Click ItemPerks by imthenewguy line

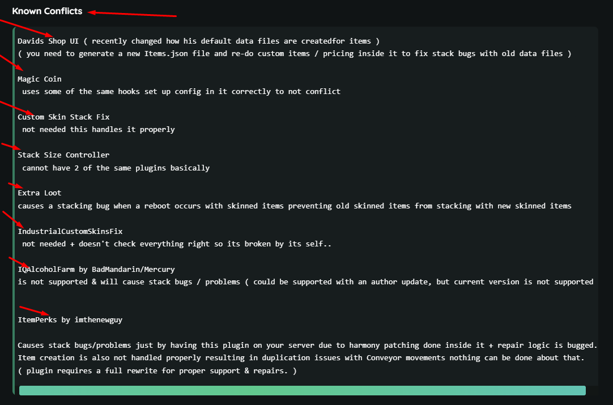tap(70, 320)
